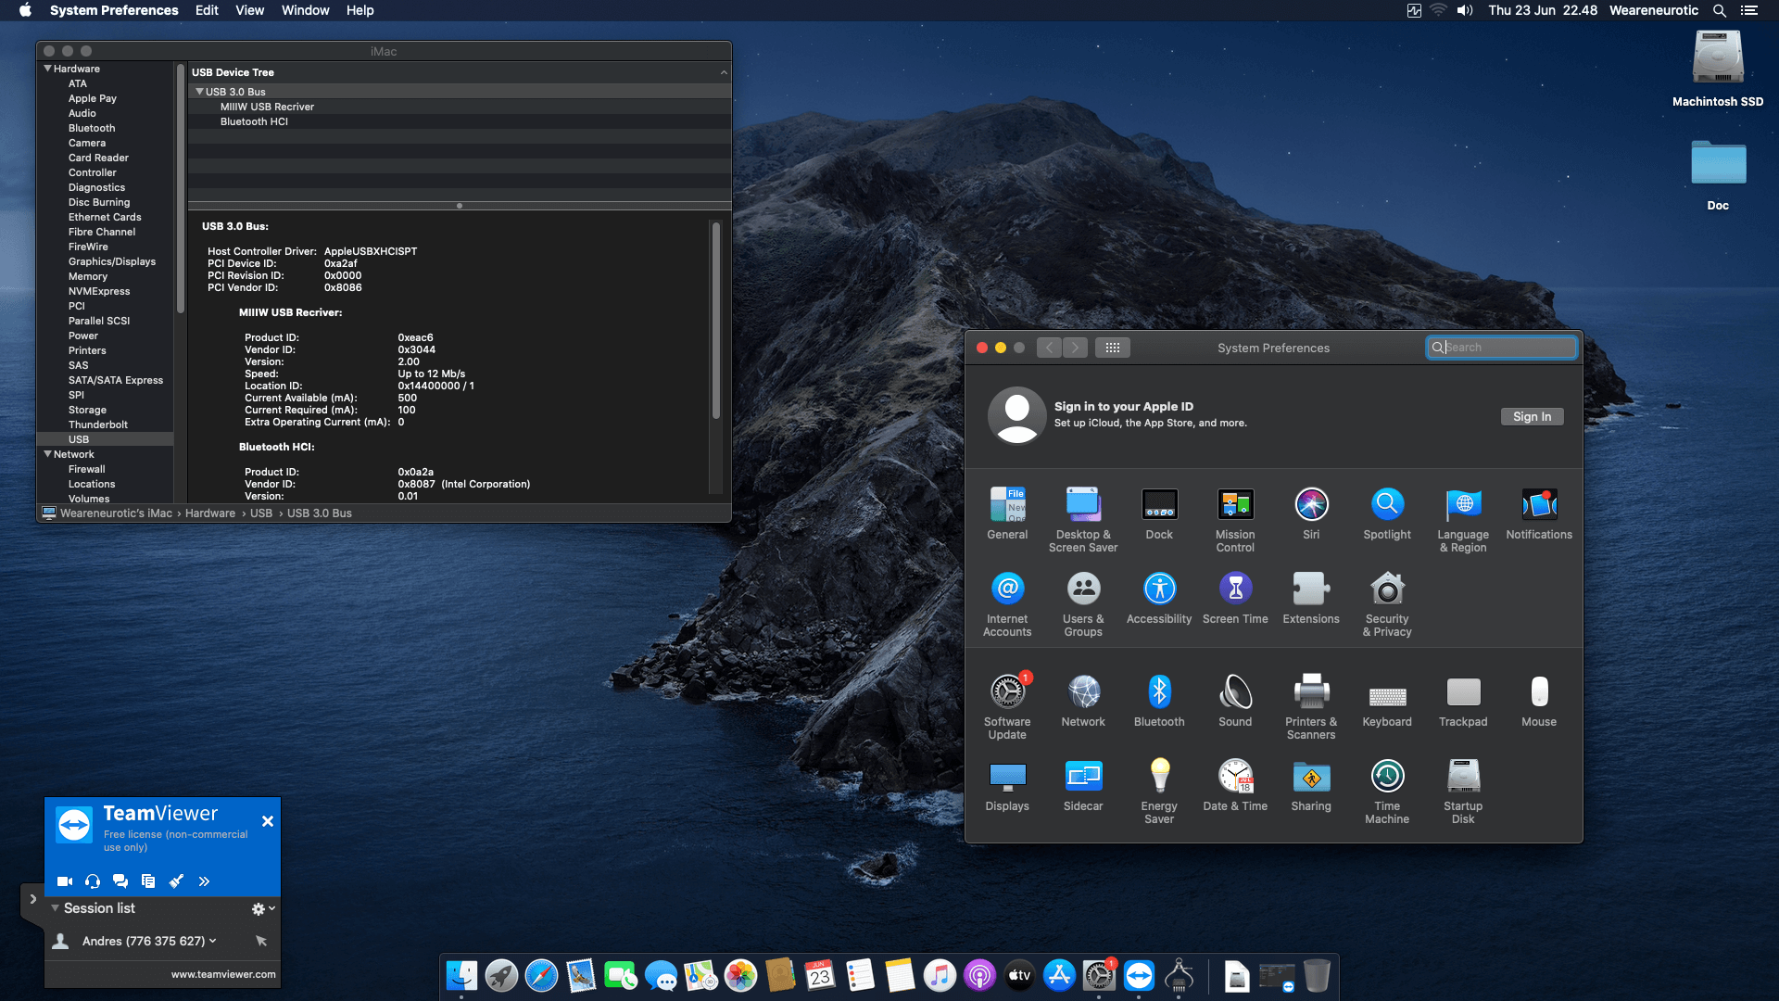
Task: Open www.teamviewer.com link
Action: tap(223, 974)
